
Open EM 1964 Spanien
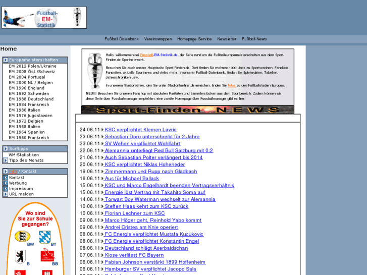coord(27,132)
